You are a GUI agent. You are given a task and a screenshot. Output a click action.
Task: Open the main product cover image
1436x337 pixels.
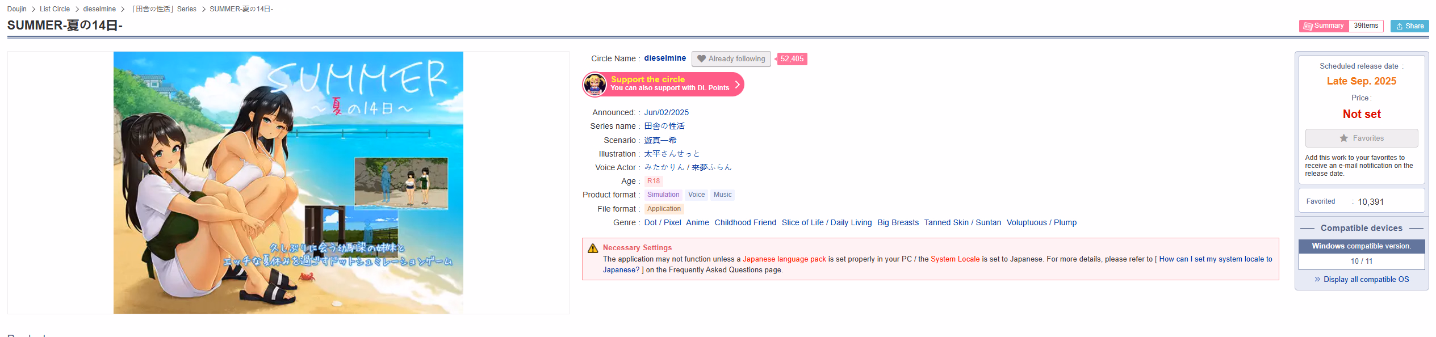[x=288, y=183]
